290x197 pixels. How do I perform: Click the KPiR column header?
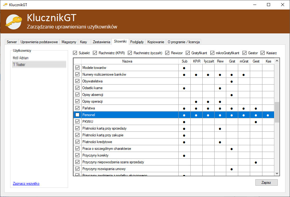coord(197,61)
